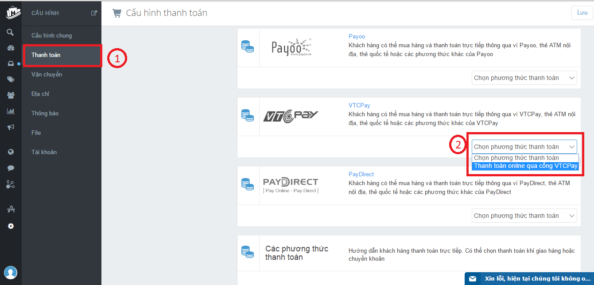Open the 'Xin lỗi, hiện tại' chat bar
The width and height of the screenshot is (594, 285).
pyautogui.click(x=529, y=279)
